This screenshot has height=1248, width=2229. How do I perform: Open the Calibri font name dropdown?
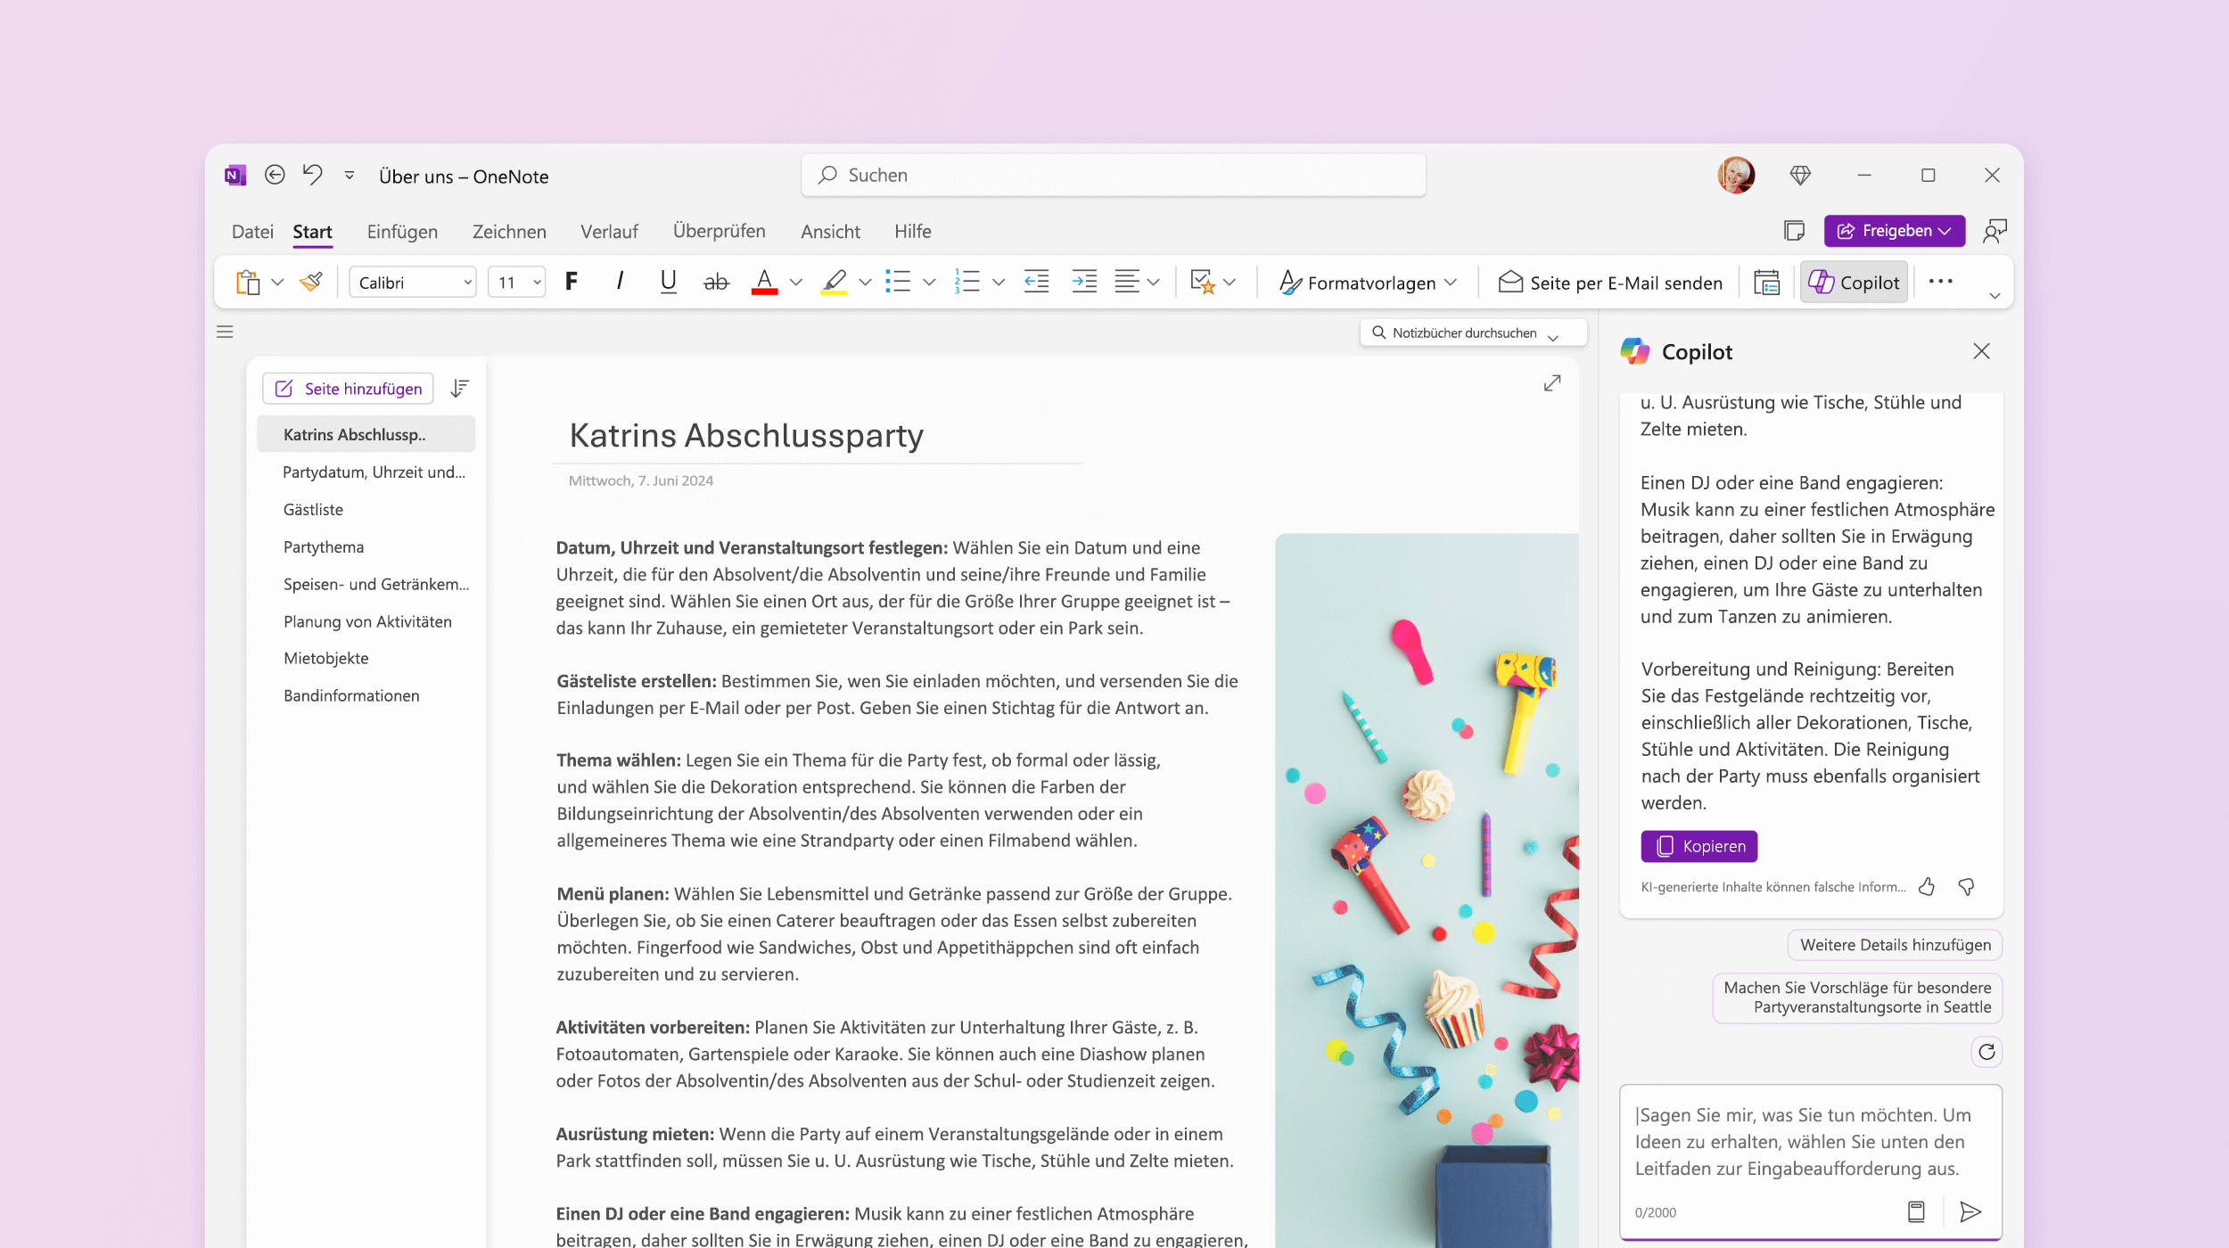click(413, 283)
